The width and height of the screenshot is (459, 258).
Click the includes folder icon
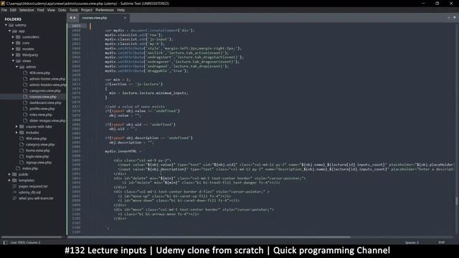click(22, 133)
